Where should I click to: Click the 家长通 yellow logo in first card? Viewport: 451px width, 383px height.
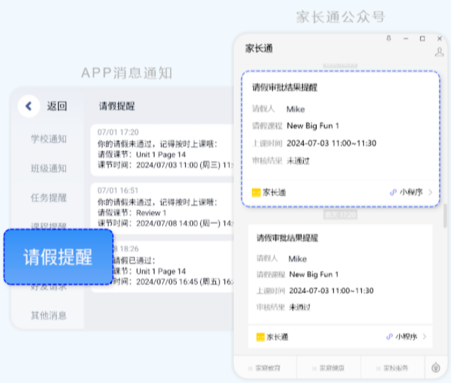256,192
